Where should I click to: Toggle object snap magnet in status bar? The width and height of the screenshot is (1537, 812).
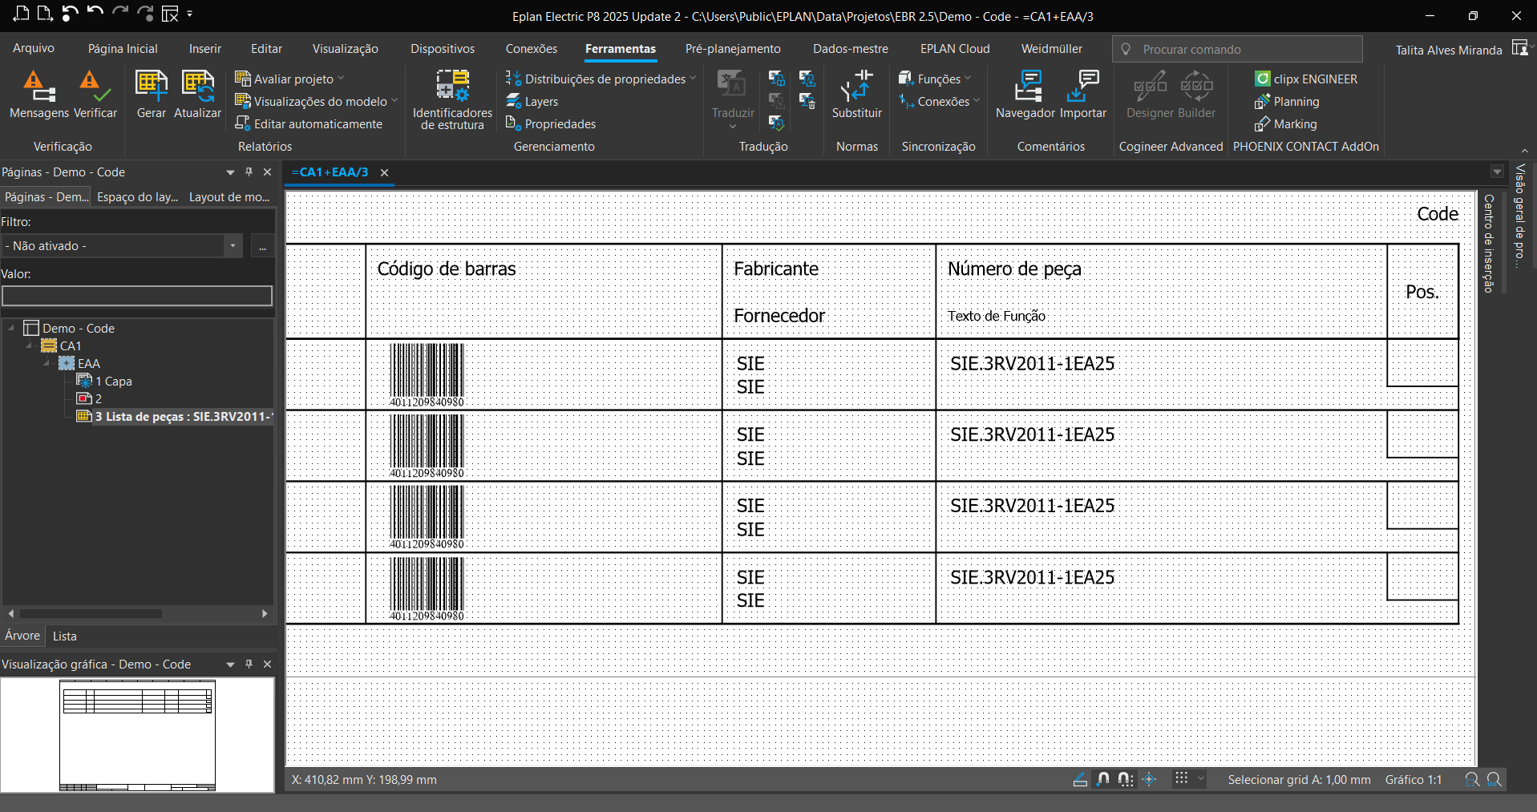coord(1103,779)
